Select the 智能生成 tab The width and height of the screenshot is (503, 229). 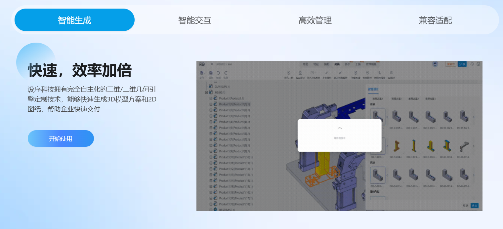[74, 20]
